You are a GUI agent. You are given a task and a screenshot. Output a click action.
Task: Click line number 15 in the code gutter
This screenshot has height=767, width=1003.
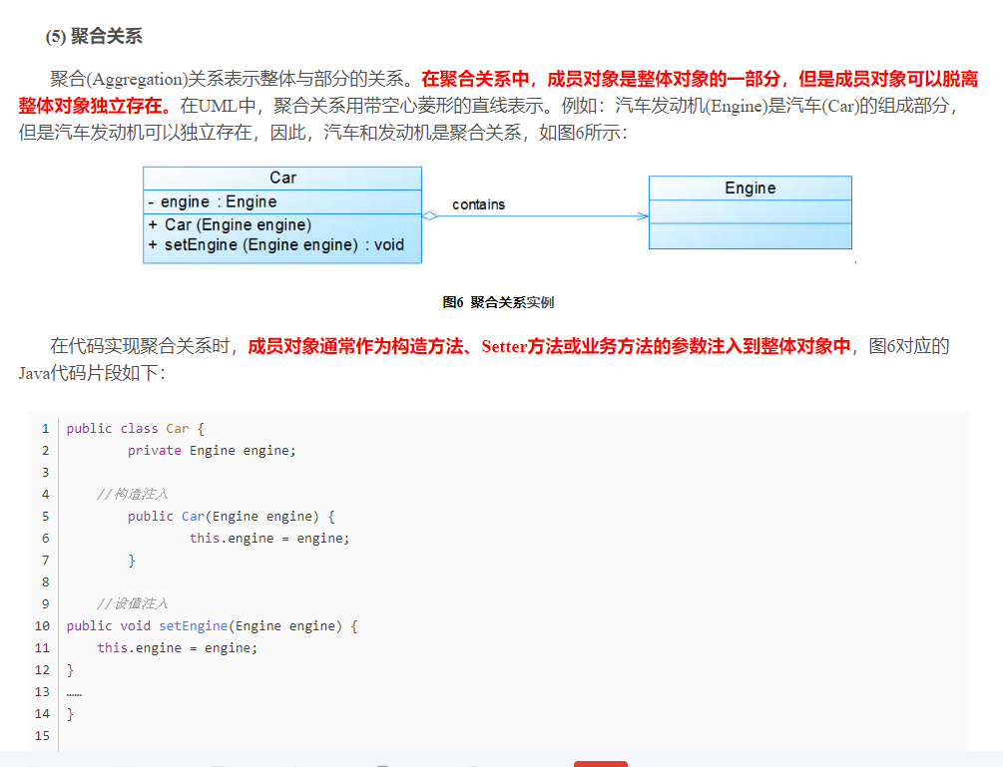click(x=42, y=736)
